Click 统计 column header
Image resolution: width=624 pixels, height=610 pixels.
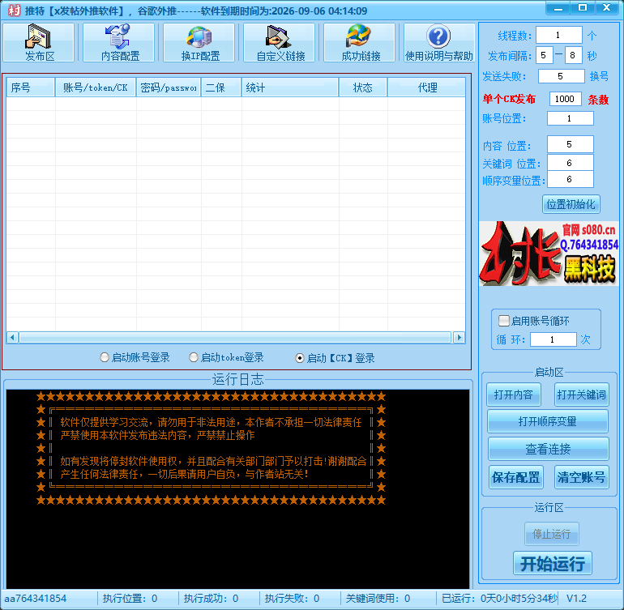point(290,87)
